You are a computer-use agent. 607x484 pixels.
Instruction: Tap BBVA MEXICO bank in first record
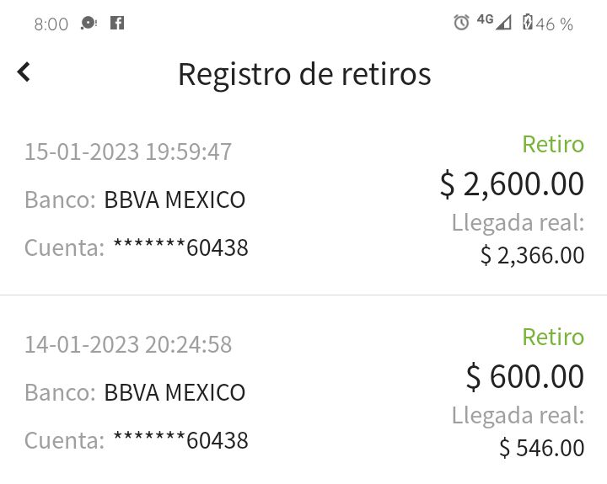(x=175, y=199)
